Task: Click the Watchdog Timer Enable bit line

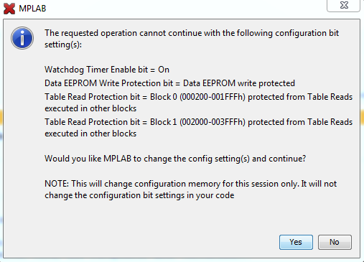Action: click(107, 70)
